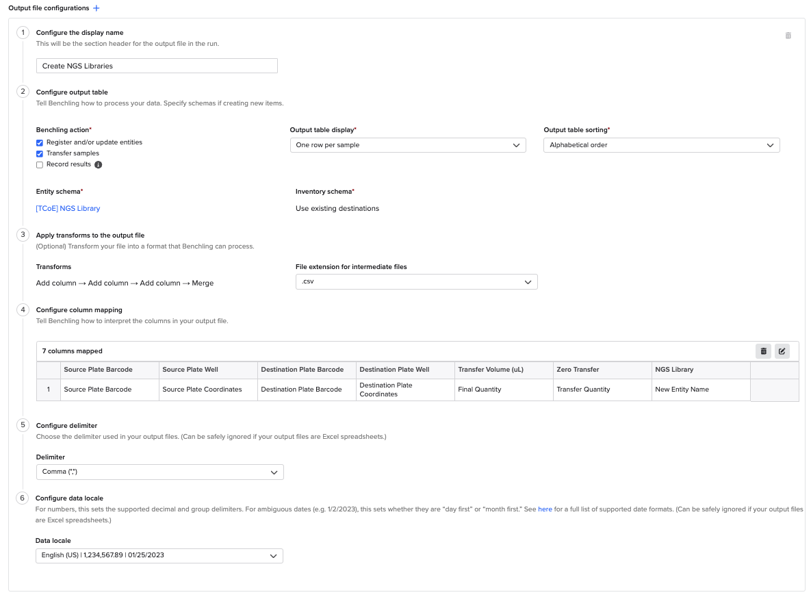Open the Delimiter dropdown
The width and height of the screenshot is (811, 597).
[x=160, y=472]
